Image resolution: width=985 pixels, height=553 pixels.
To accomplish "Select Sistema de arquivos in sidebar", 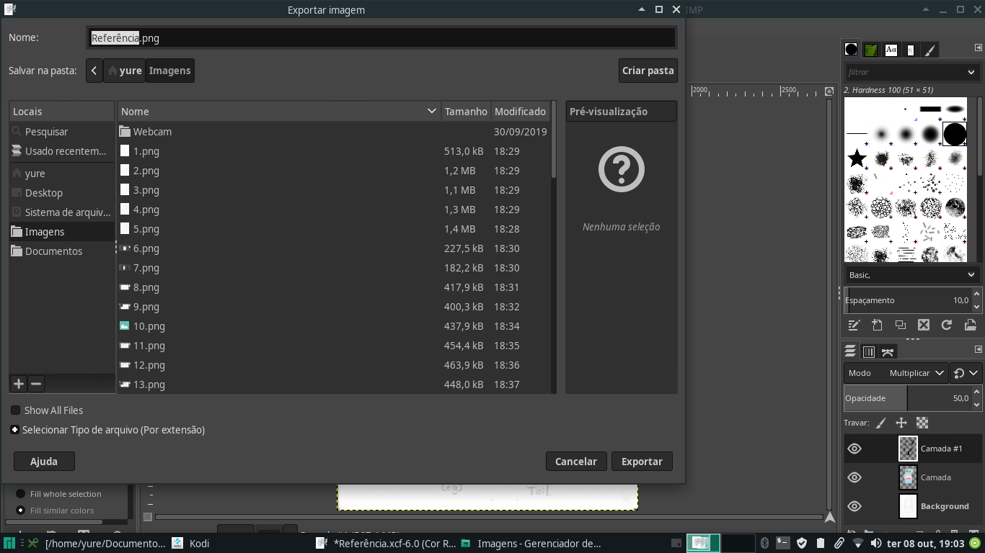I will click(x=62, y=212).
